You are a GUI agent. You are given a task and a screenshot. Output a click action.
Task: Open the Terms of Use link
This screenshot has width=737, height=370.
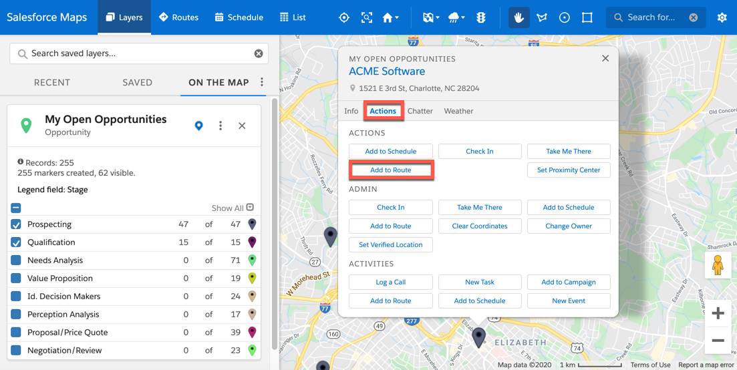[x=651, y=365]
